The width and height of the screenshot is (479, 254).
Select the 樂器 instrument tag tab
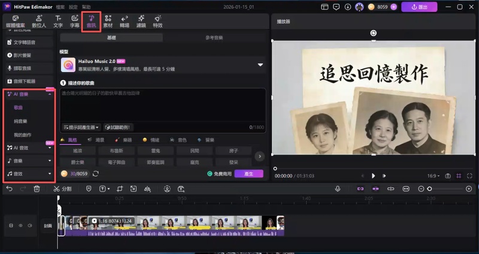[123, 140]
